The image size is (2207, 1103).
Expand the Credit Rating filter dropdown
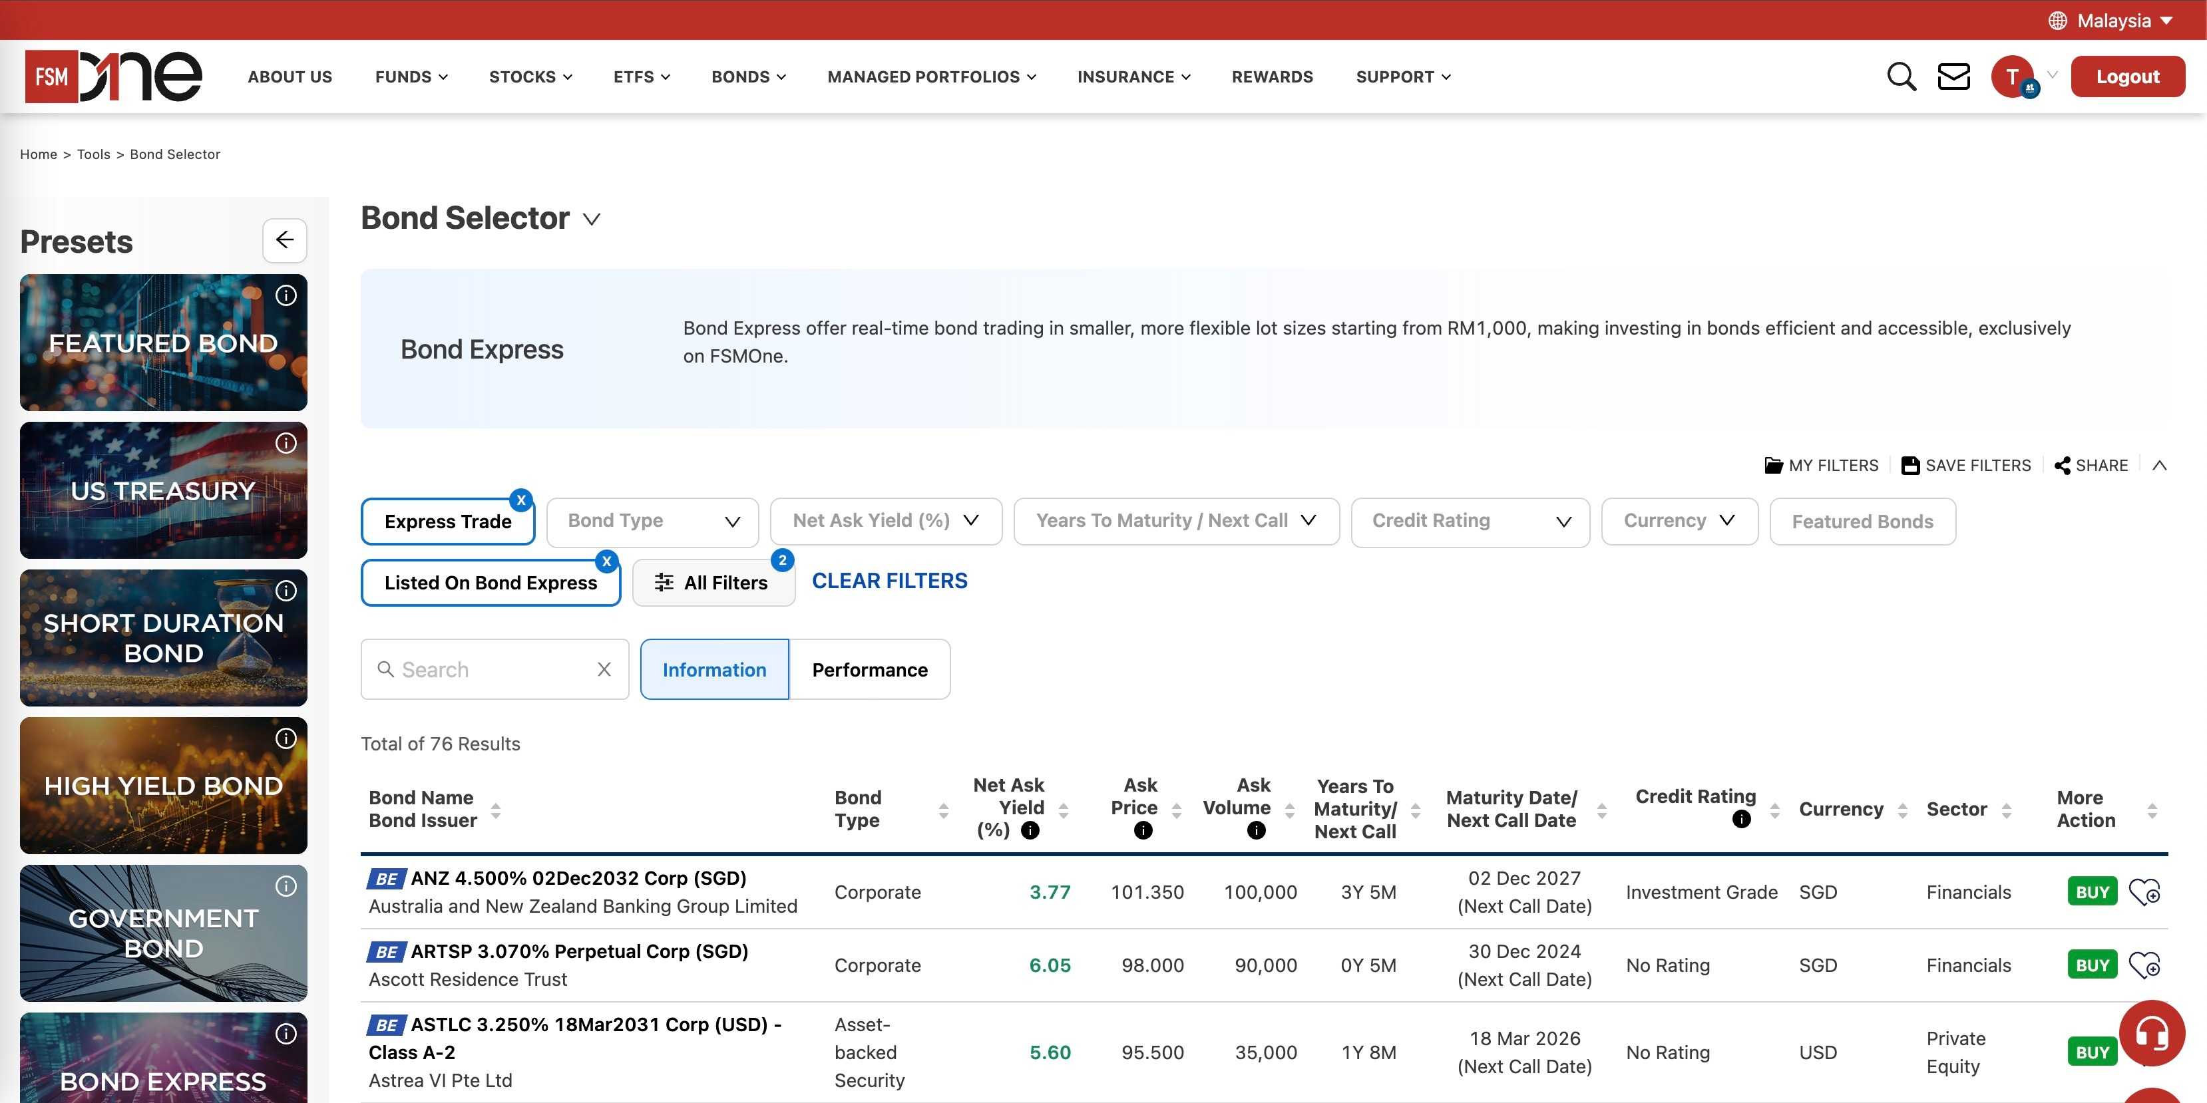[x=1470, y=521]
